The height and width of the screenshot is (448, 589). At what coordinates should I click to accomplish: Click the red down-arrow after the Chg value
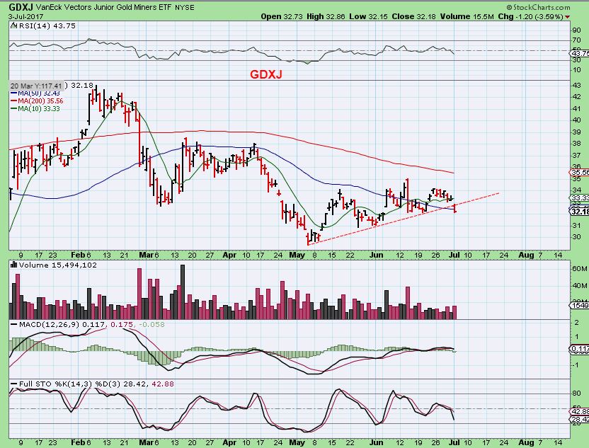567,17
